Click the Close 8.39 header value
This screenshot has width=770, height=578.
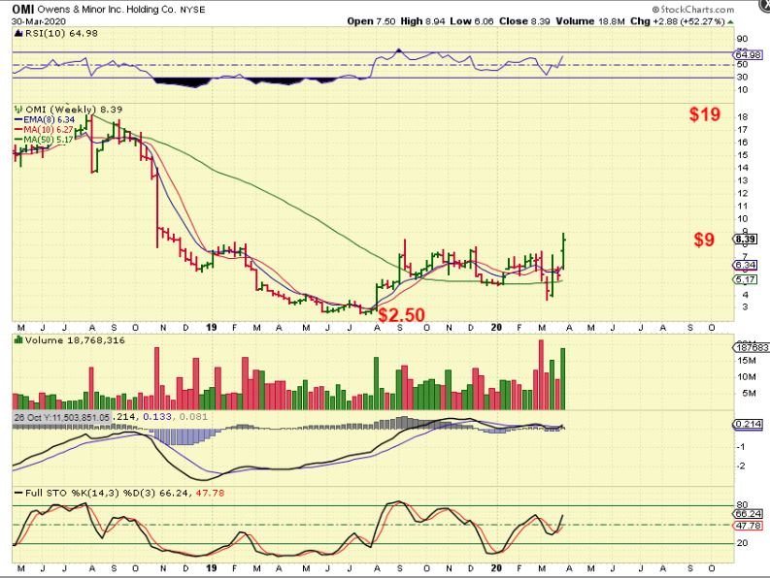click(x=524, y=21)
